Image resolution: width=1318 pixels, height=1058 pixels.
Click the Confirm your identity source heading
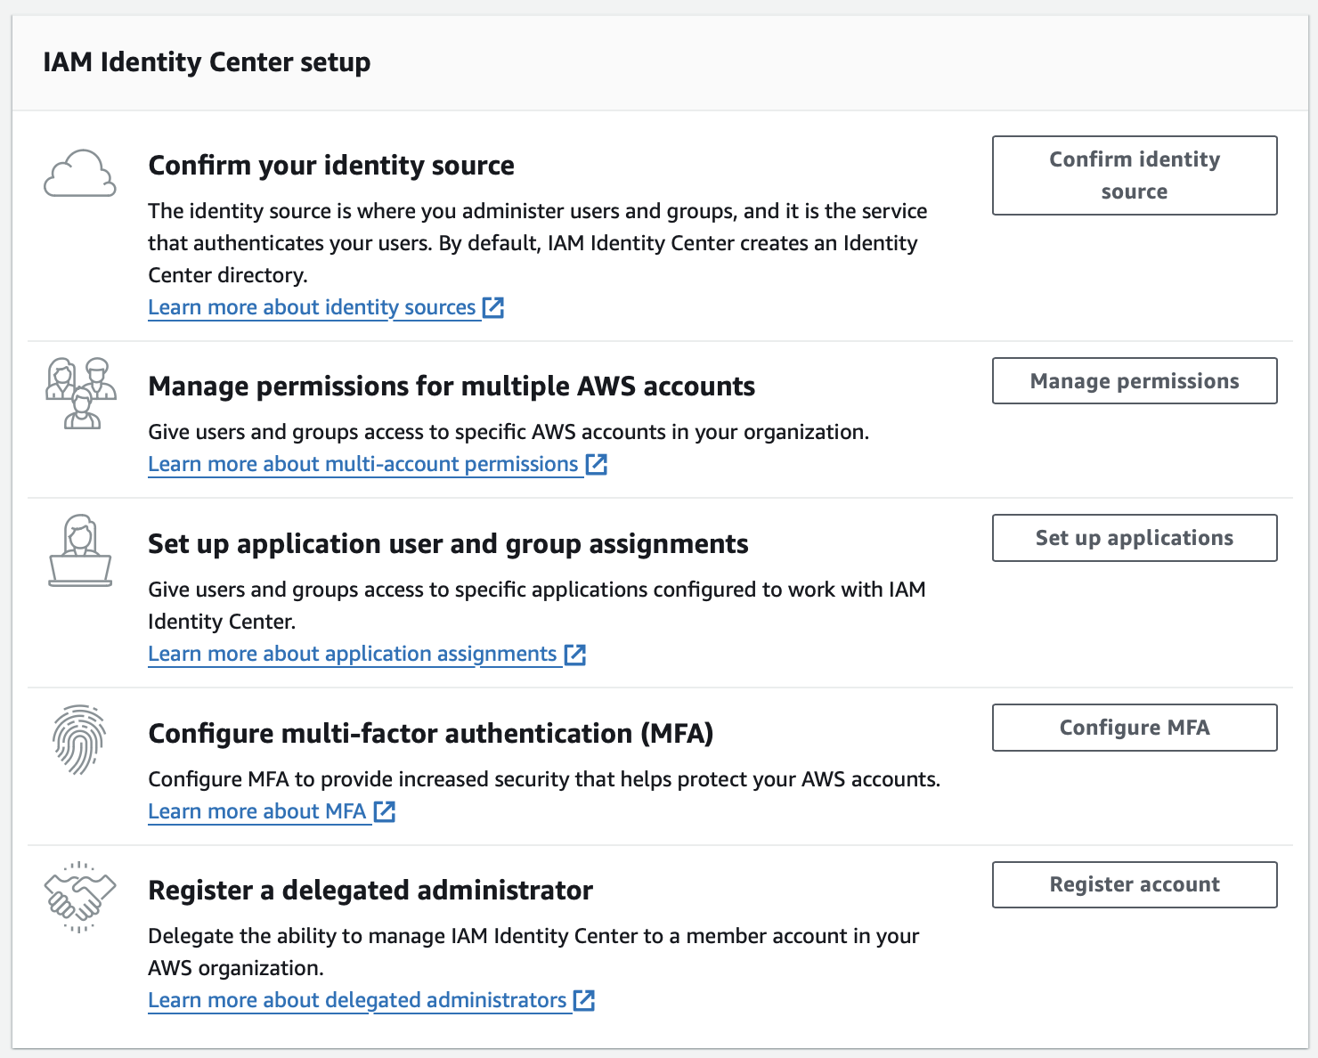[331, 166]
